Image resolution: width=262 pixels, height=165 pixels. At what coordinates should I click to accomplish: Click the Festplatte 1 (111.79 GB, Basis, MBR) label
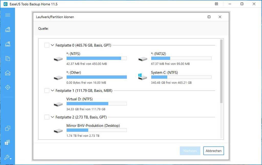[x=84, y=91]
